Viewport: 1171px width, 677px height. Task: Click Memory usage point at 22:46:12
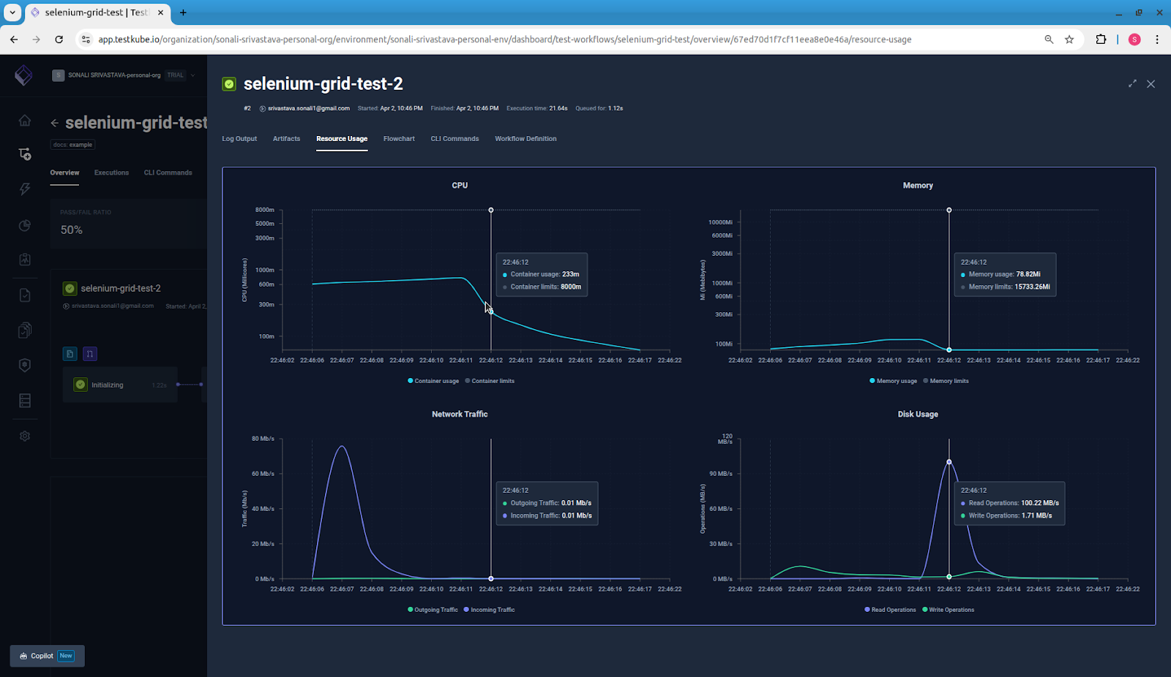[x=949, y=350]
